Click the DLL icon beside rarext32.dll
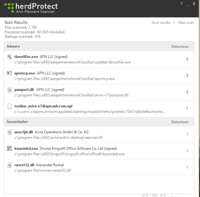 pos(9,165)
